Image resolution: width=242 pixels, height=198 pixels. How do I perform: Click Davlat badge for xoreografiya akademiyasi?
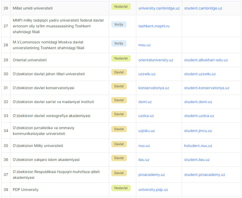(x=119, y=114)
